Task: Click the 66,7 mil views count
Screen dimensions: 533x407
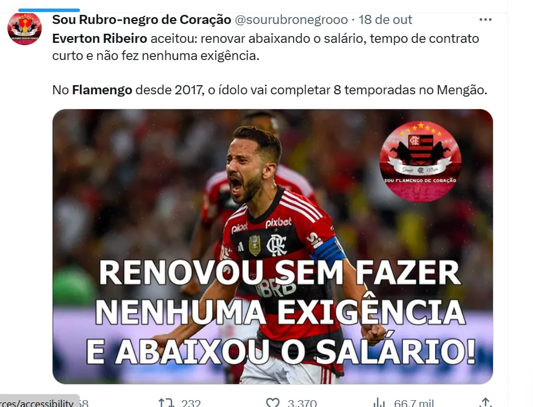Action: [413, 403]
